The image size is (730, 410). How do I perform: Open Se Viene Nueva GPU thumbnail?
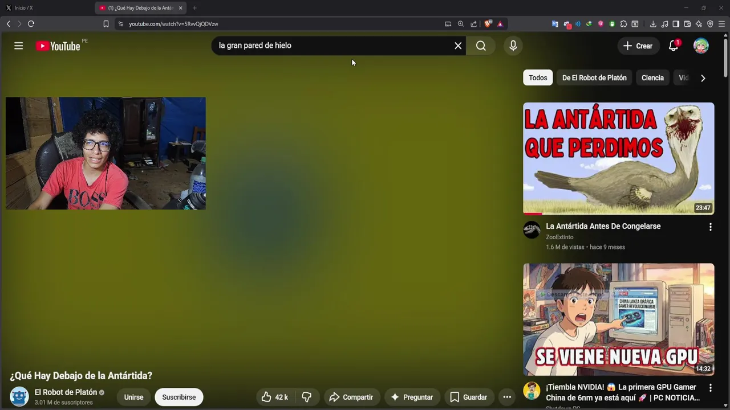pos(618,319)
